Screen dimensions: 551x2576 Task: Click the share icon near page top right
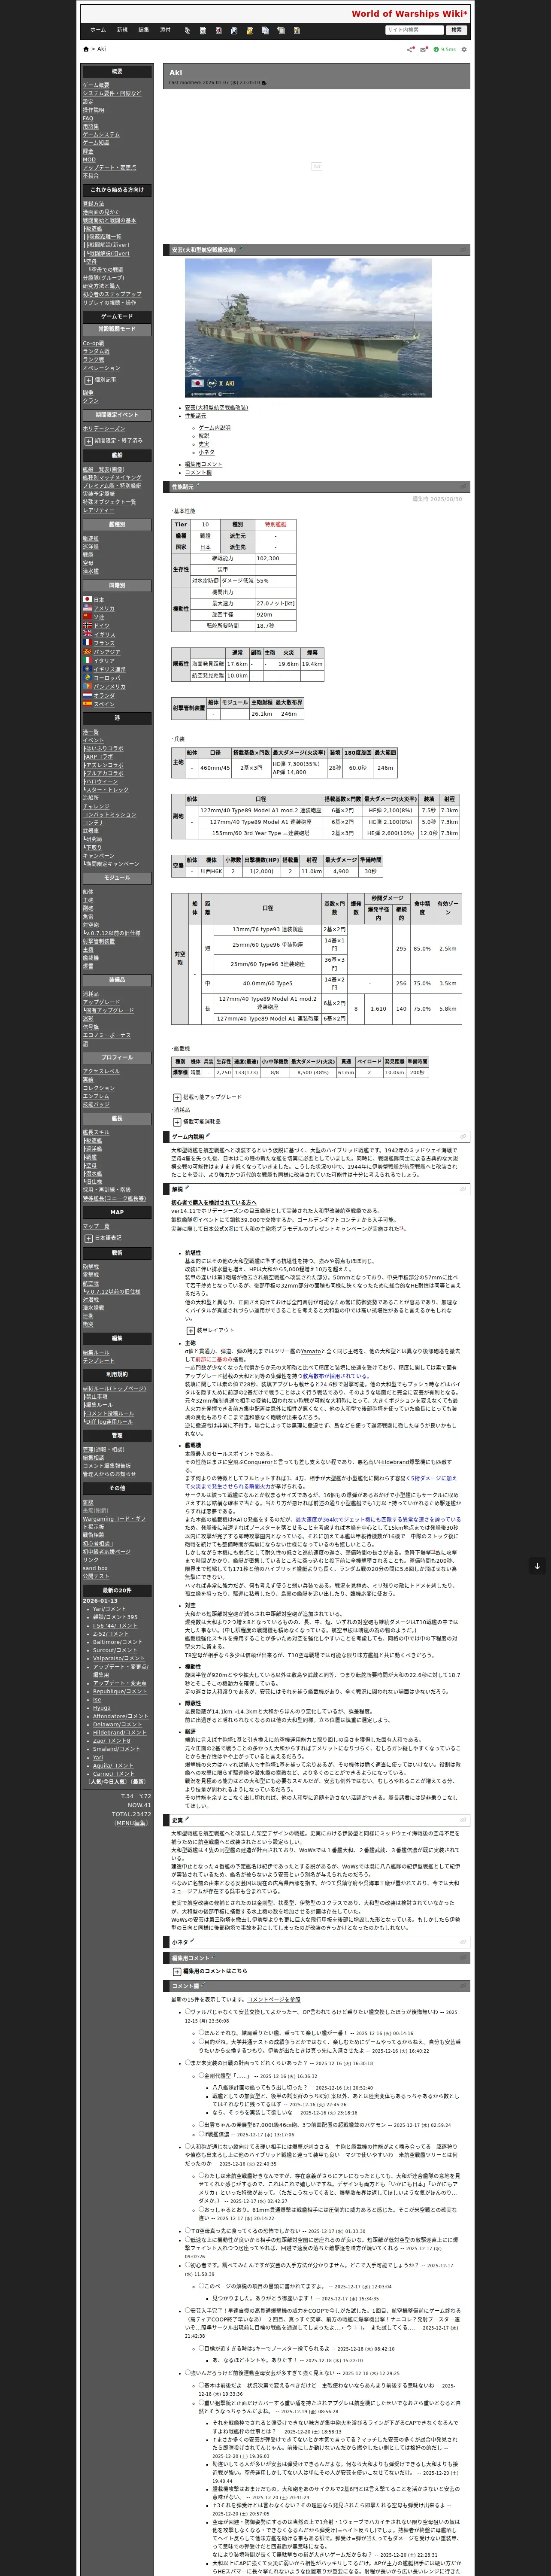(409, 49)
